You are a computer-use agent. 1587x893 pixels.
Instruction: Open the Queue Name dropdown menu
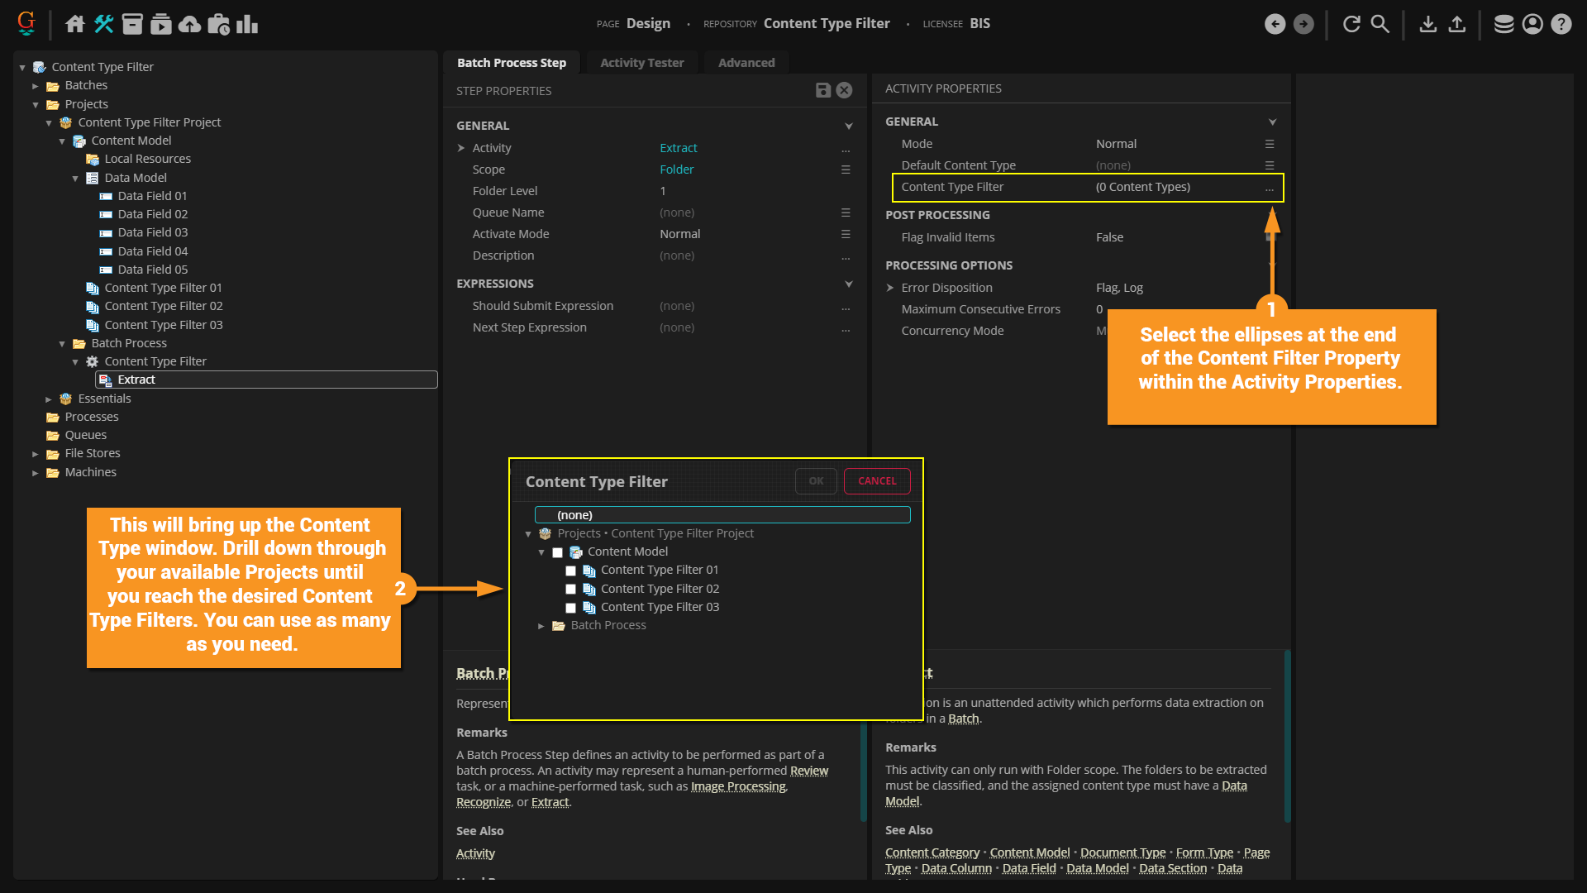pyautogui.click(x=846, y=213)
